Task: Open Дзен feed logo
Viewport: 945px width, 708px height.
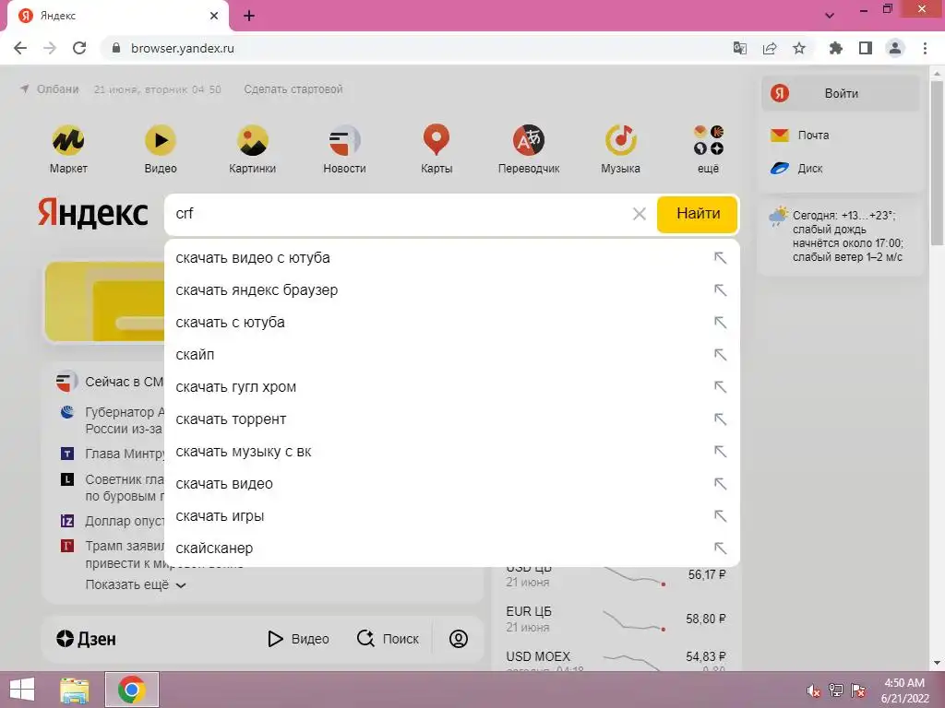Action: click(x=86, y=639)
